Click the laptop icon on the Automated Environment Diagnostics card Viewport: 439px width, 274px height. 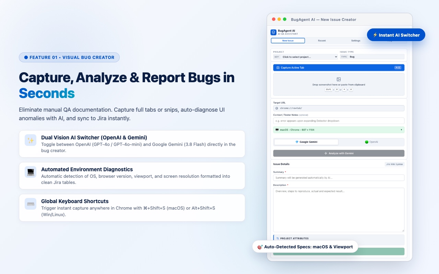[31, 172]
